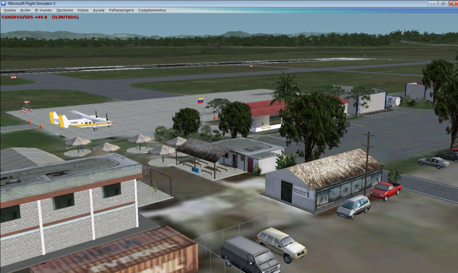
Task: Click the Skydive Venezuela sign on the building
Action: (303, 193)
